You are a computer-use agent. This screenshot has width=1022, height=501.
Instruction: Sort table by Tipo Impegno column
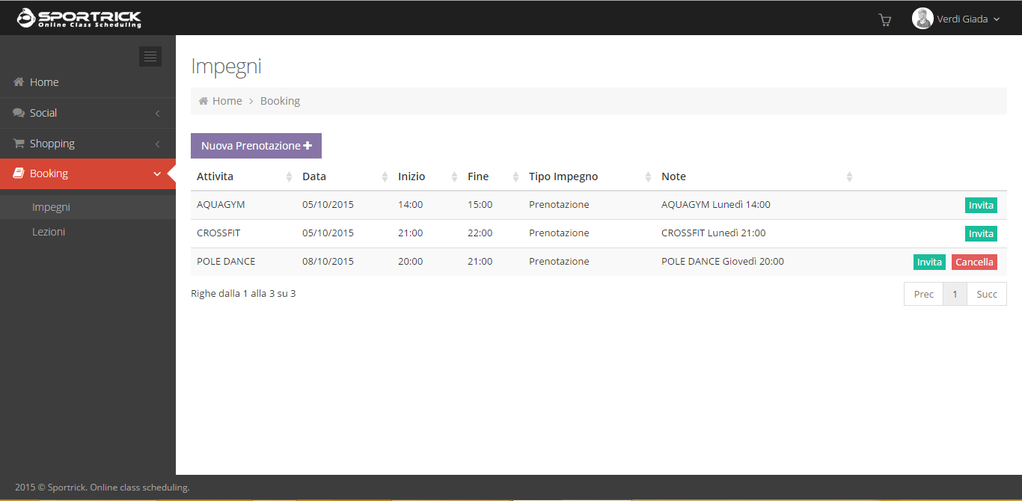589,176
